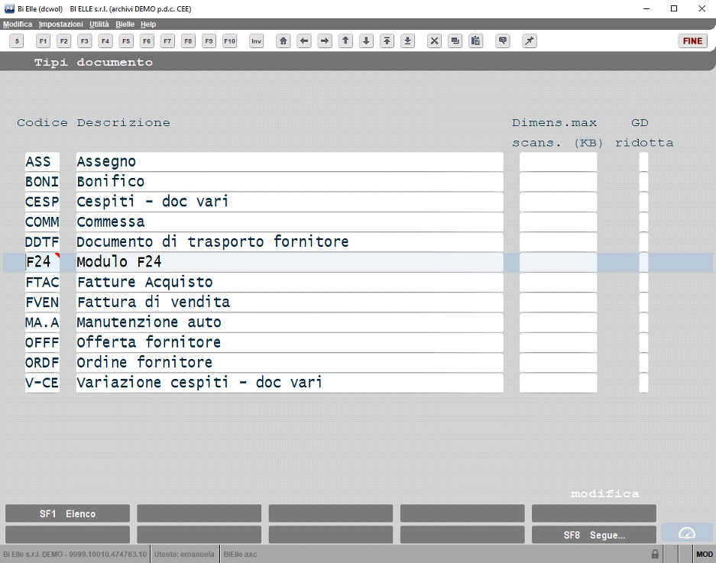Click the F8 toolbar key
The height and width of the screenshot is (563, 716).
188,41
